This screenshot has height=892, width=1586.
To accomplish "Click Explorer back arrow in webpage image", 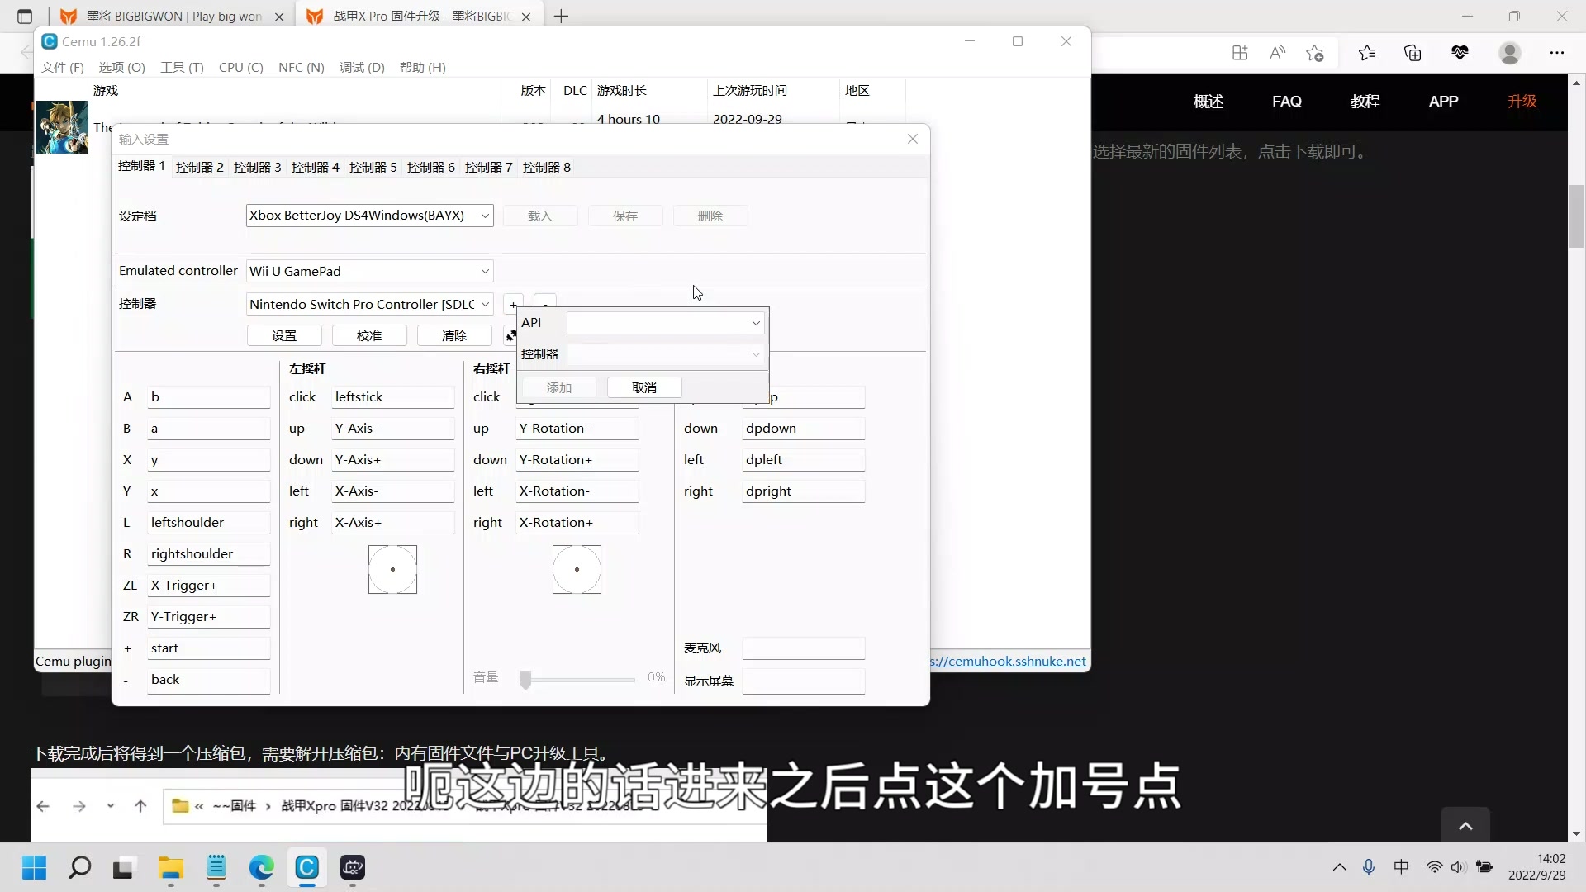I will pyautogui.click(x=43, y=806).
